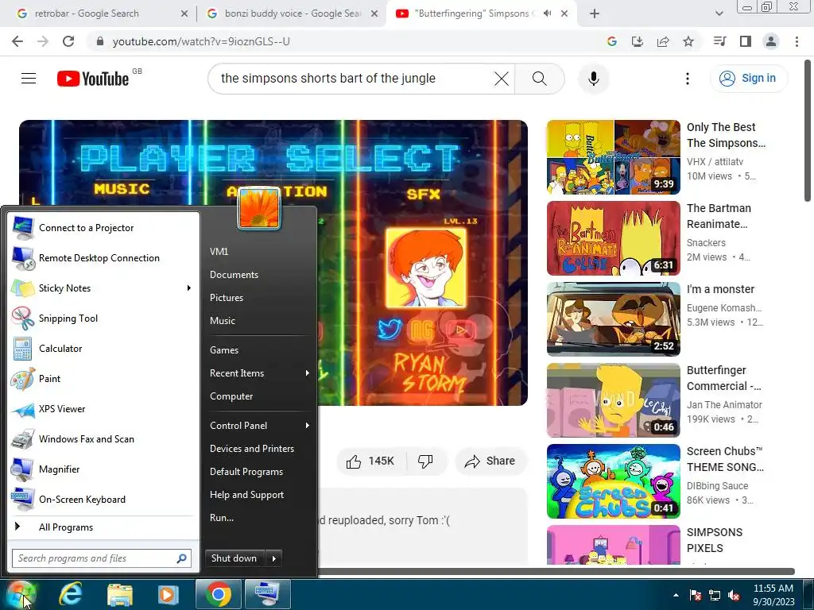Launch Paint from Start menu
The height and width of the screenshot is (610, 814).
click(x=103, y=379)
